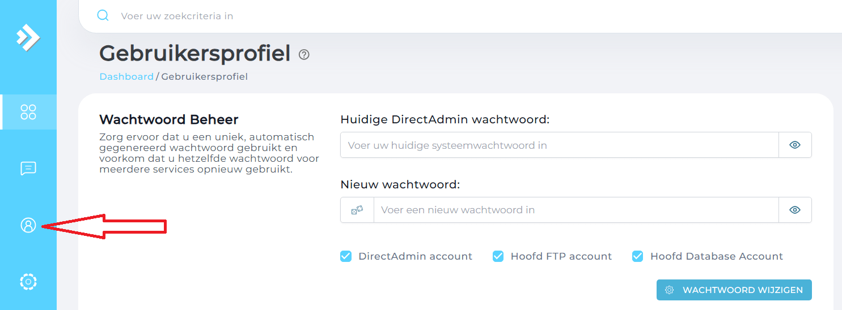Click the Wachtwoord Beheer section heading
Screen dimensions: 842x310
[x=169, y=119]
